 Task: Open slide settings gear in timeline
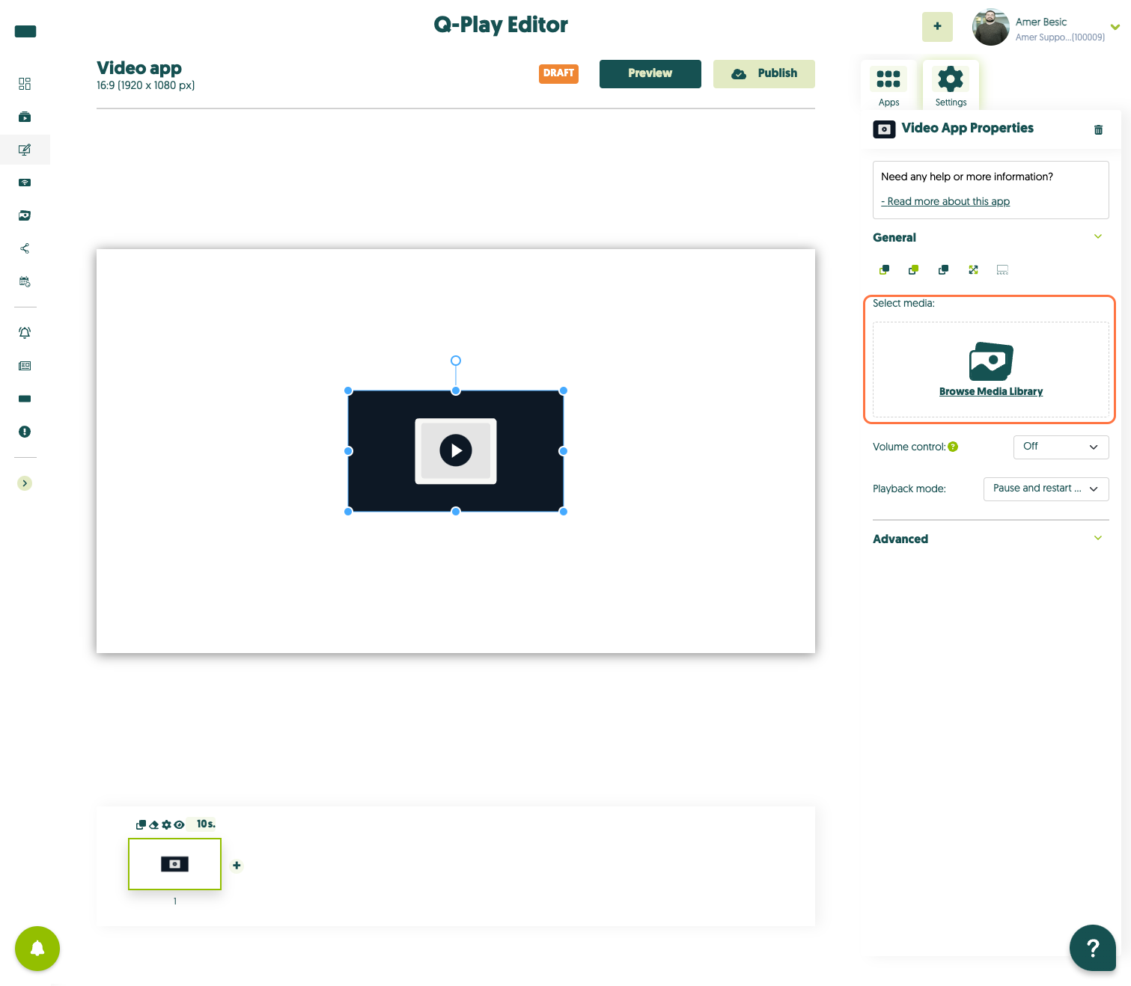pyautogui.click(x=166, y=824)
